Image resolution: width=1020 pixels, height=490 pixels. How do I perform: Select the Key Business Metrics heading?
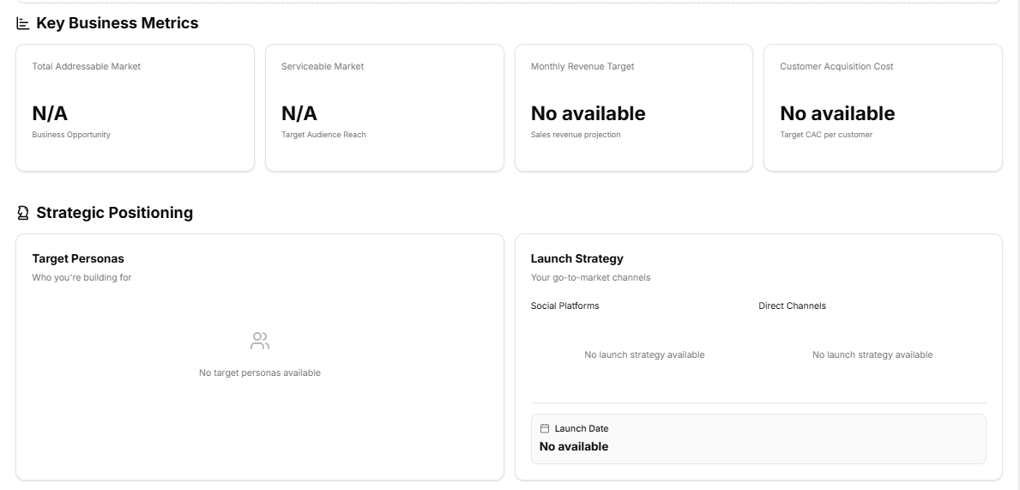(x=117, y=23)
